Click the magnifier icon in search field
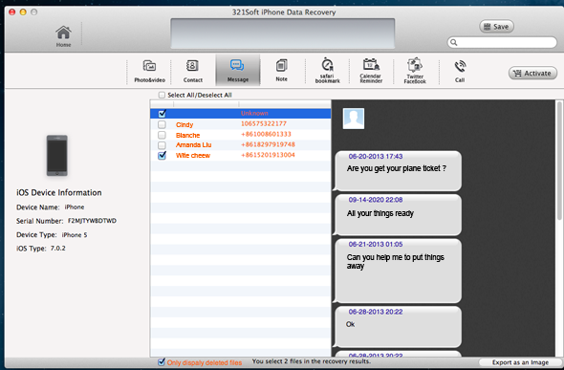This screenshot has width=564, height=370. coord(454,42)
